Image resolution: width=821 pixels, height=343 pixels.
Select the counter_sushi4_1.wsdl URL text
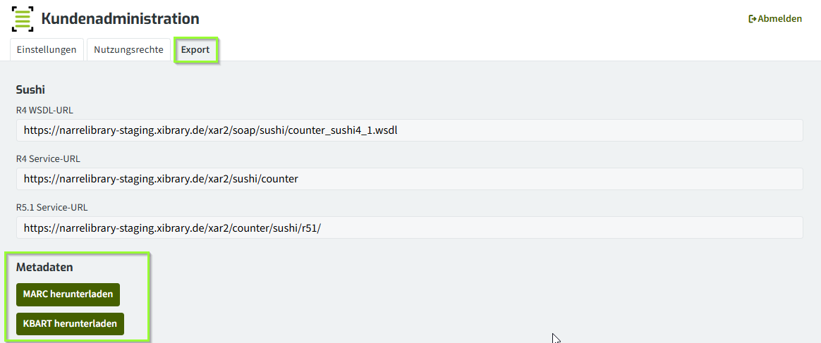pyautogui.click(x=210, y=130)
